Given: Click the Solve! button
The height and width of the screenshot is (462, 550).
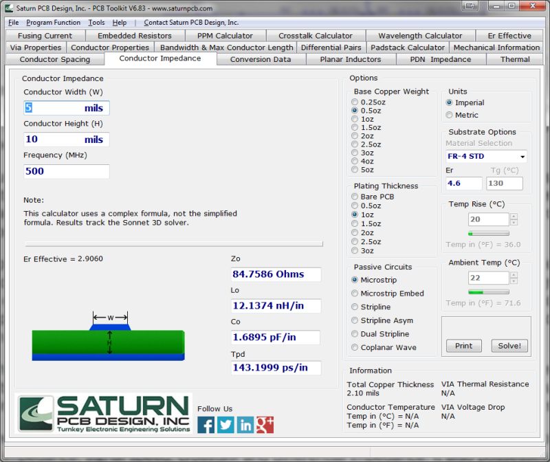Looking at the screenshot, I should coord(509,346).
